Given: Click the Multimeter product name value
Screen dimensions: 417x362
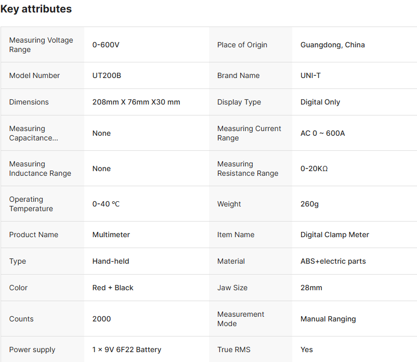Looking at the screenshot, I should tap(111, 235).
